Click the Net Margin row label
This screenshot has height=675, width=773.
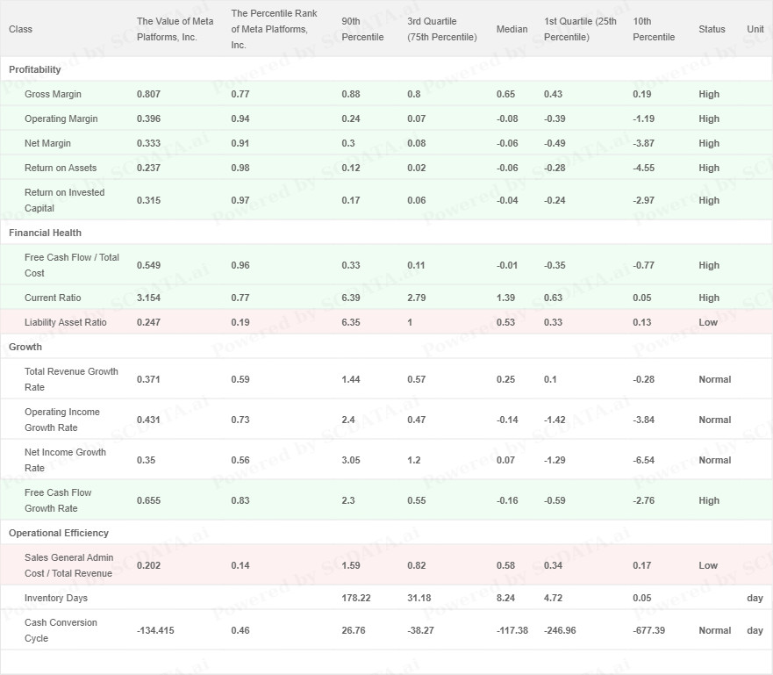click(47, 143)
